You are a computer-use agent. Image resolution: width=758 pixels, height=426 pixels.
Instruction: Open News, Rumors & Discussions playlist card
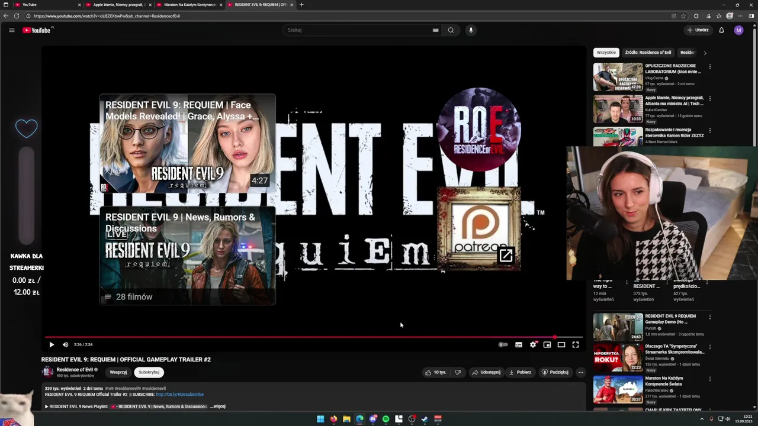(188, 255)
